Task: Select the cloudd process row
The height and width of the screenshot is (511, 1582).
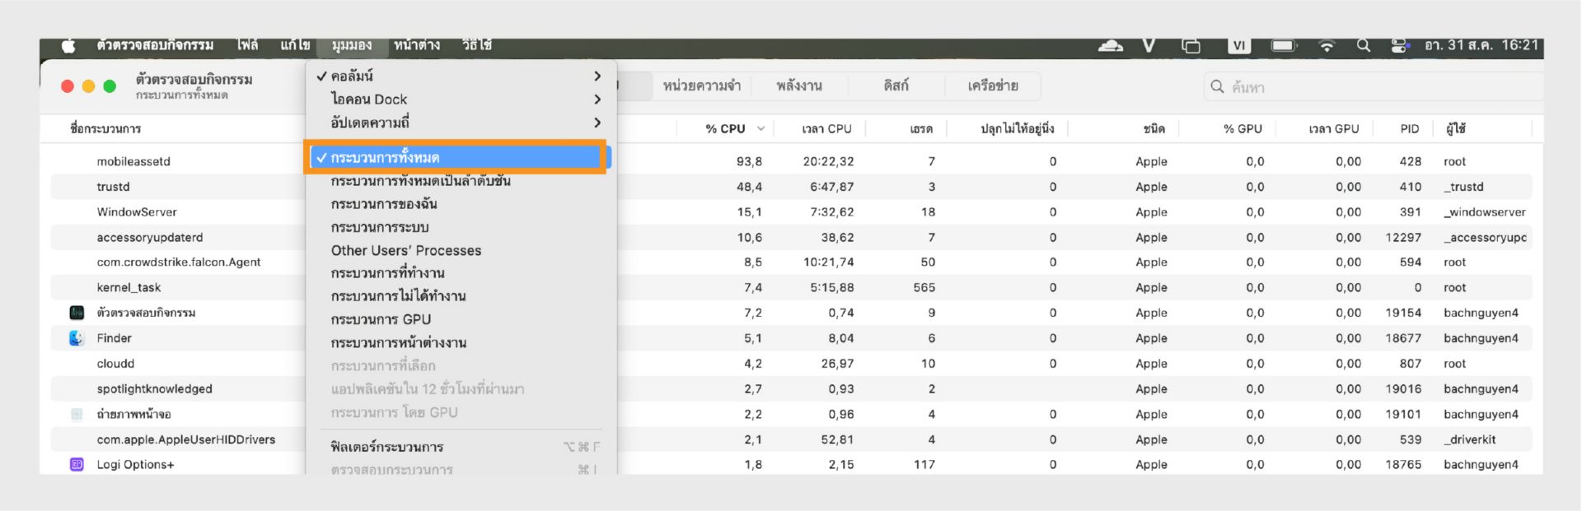Action: click(x=791, y=363)
